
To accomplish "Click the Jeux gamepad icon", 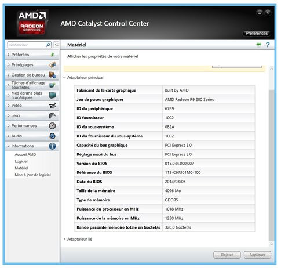I will click(x=52, y=115).
